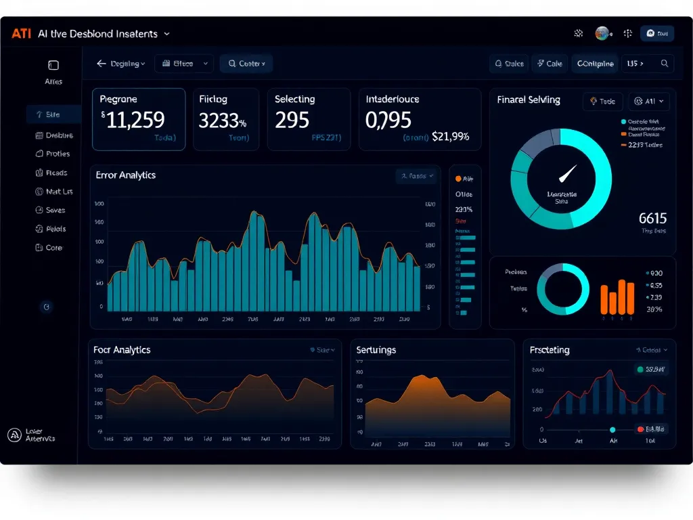Click the 23.0% value in side legend

pyautogui.click(x=464, y=209)
